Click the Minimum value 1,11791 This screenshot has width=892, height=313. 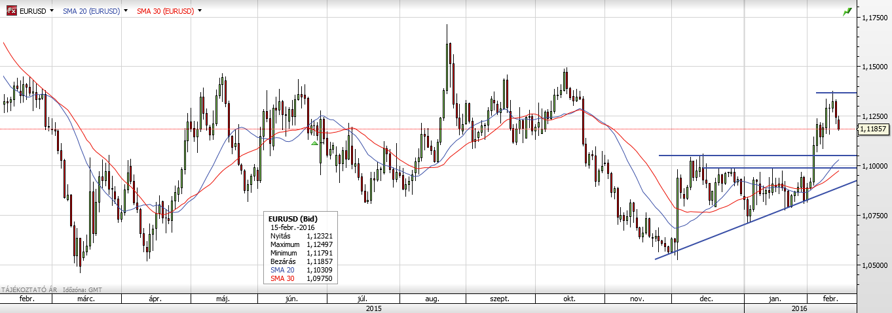pyautogui.click(x=320, y=252)
